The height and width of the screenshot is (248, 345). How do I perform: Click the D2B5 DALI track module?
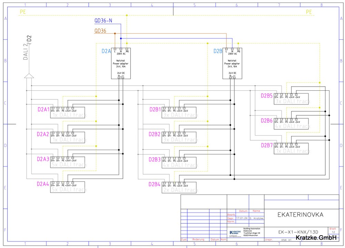click(291, 99)
